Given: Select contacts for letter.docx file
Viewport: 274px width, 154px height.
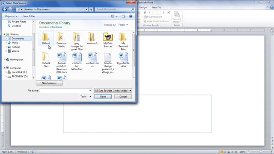Looking at the screenshot, I should [77, 61].
